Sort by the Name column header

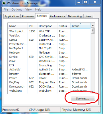(18, 26)
